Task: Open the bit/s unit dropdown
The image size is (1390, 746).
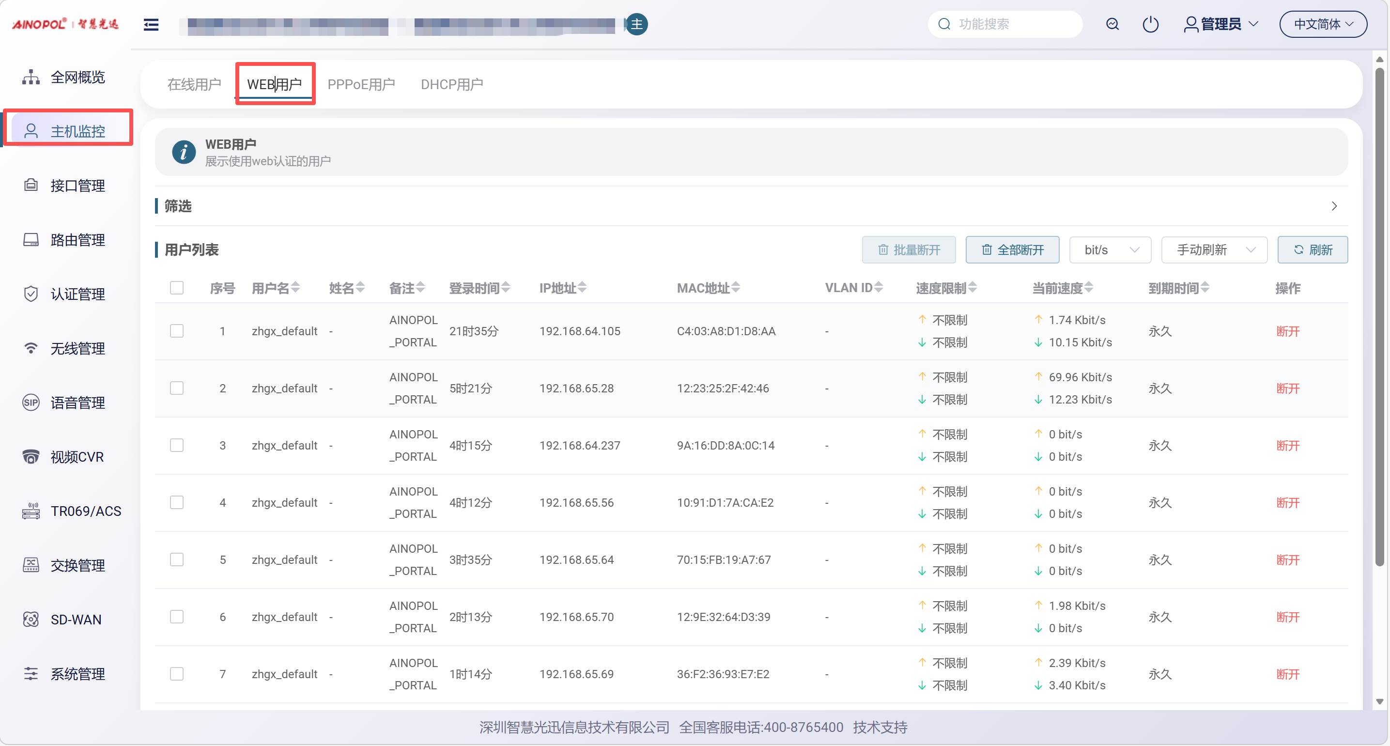Action: 1111,250
